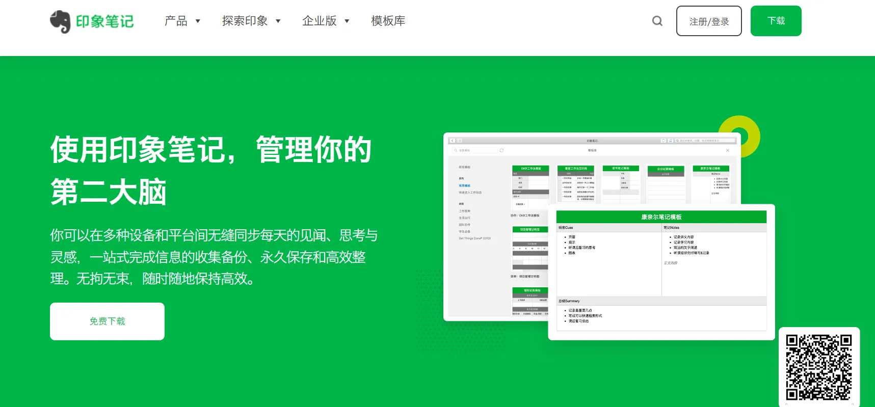Select 常用模板 in the template sidebar

[x=464, y=186]
